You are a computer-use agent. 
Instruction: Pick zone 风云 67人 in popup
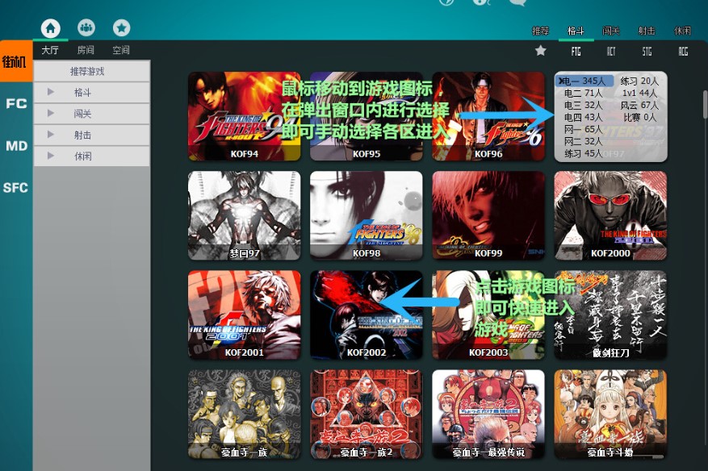tap(639, 106)
